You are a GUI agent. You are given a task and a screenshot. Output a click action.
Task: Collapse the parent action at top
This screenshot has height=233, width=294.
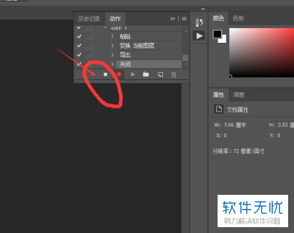[105, 28]
